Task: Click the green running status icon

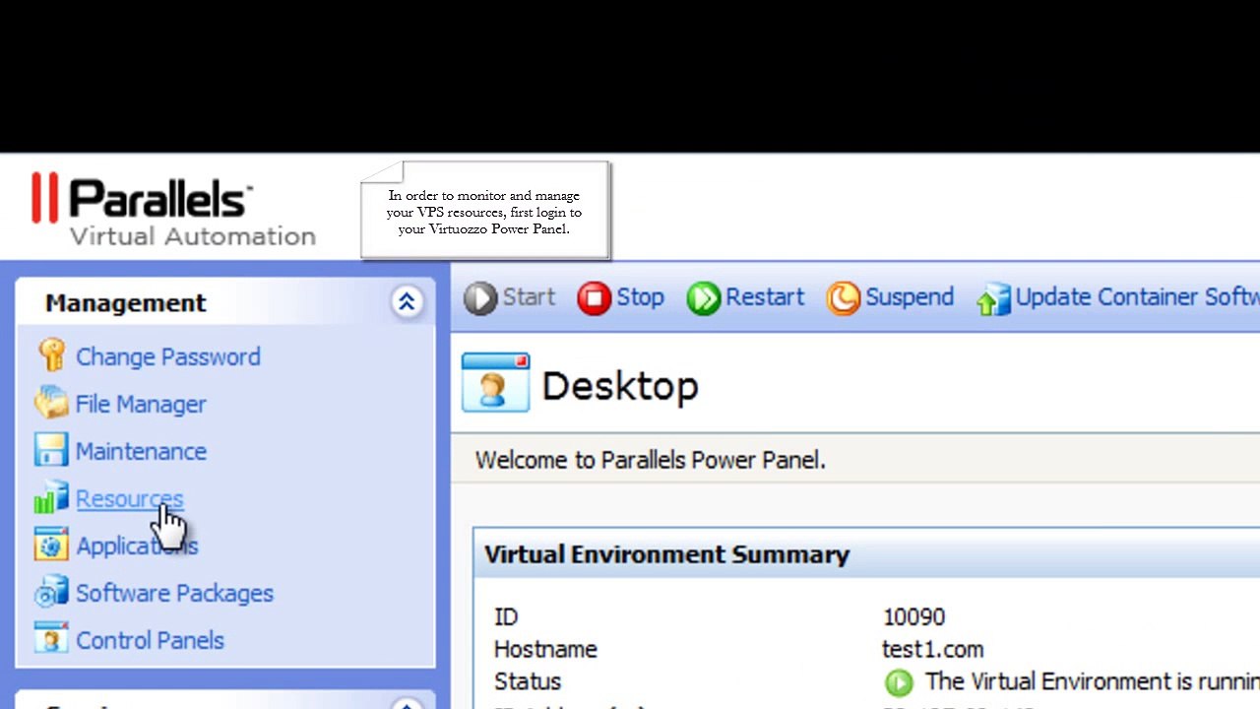Action: pyautogui.click(x=899, y=681)
